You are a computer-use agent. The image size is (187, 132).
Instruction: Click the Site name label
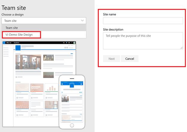tap(109, 14)
